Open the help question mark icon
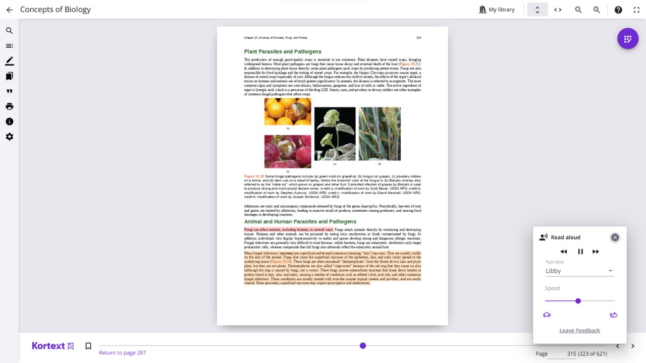The image size is (646, 363). click(x=618, y=10)
